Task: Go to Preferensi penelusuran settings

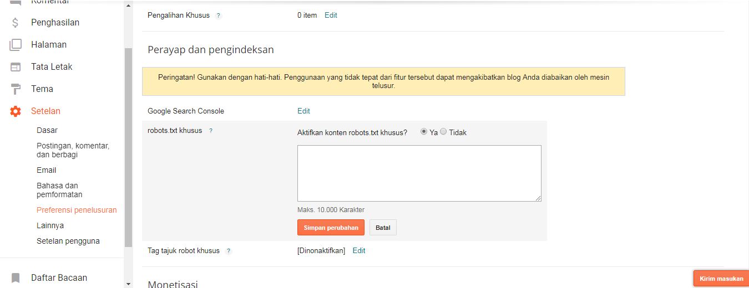Action: pos(77,210)
